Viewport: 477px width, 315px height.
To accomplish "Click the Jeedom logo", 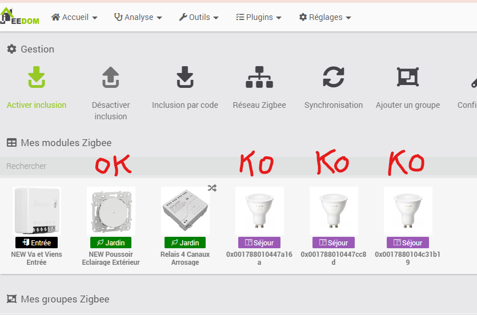I will coord(19,17).
